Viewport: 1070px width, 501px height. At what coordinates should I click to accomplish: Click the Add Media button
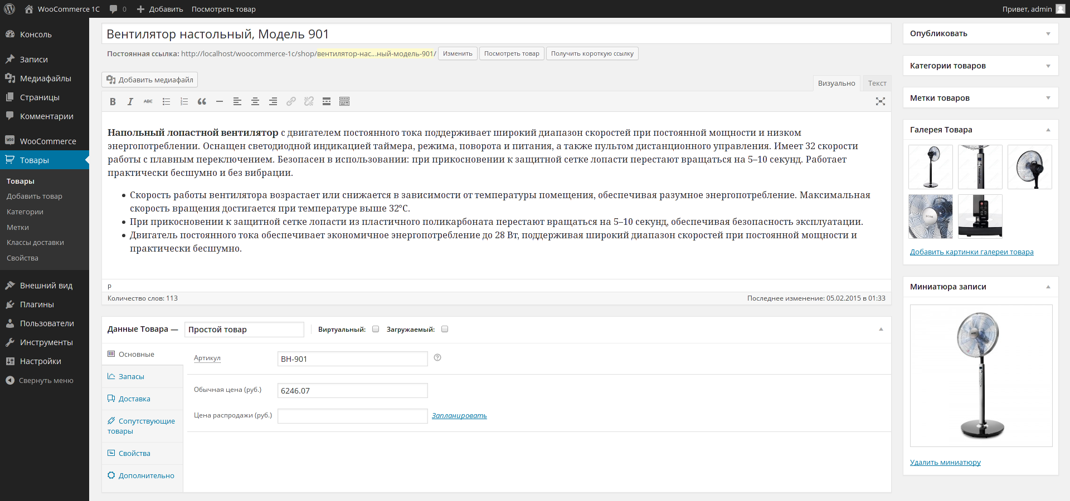click(x=150, y=80)
